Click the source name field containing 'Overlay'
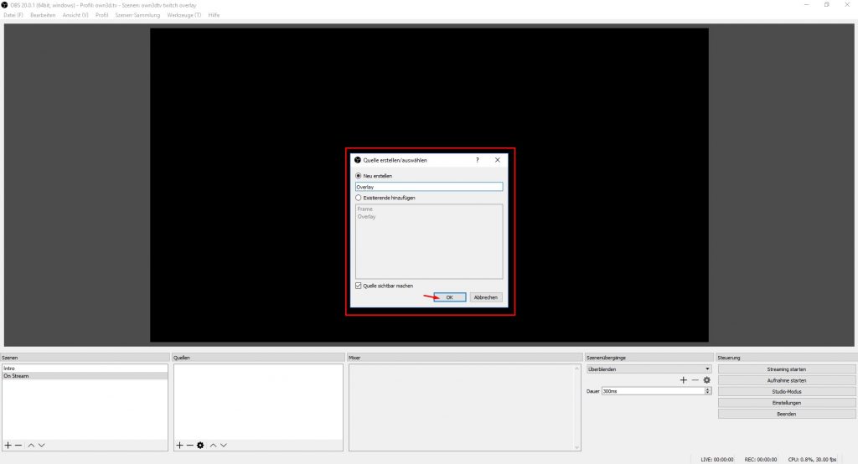Image resolution: width=858 pixels, height=464 pixels. pyautogui.click(x=428, y=187)
